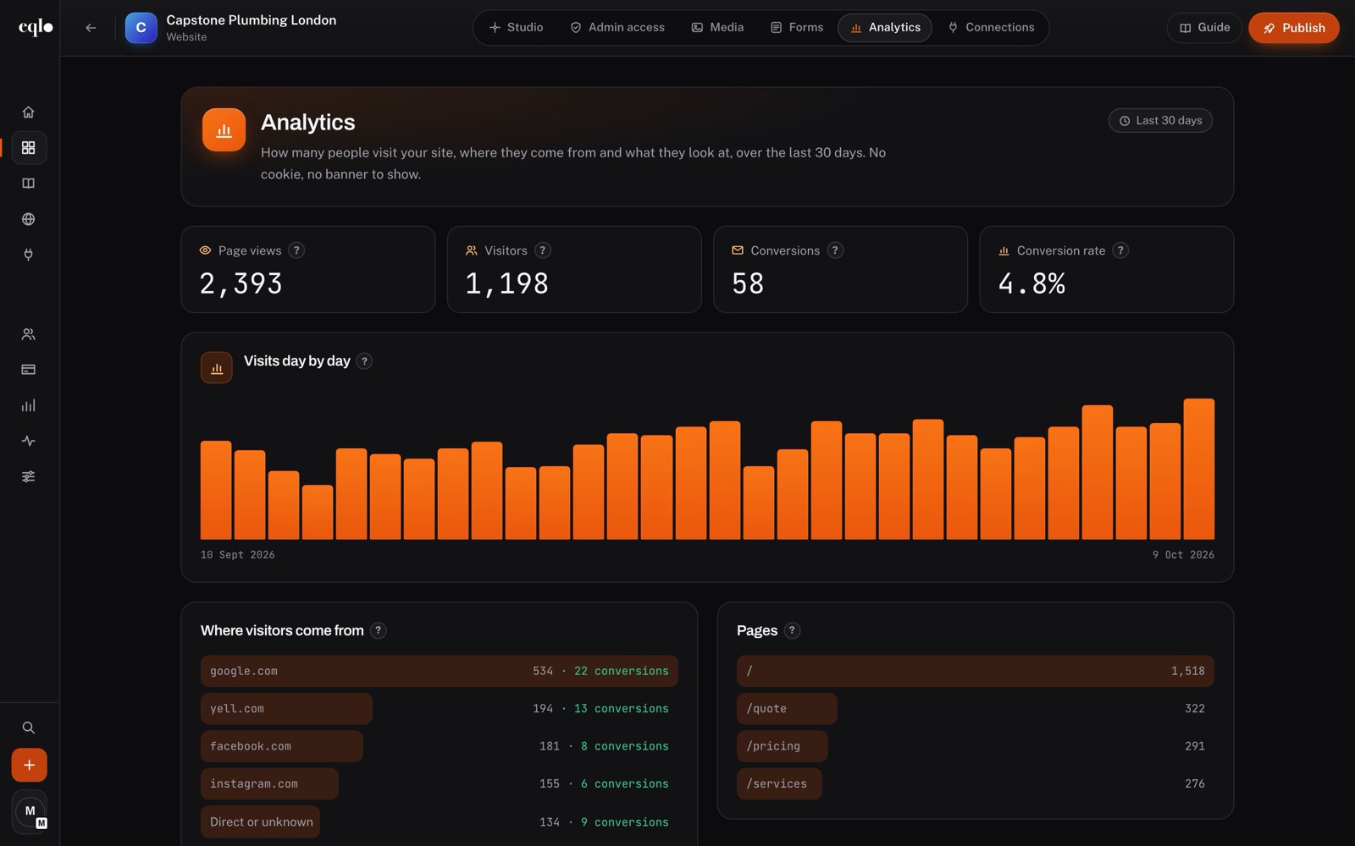Image resolution: width=1355 pixels, height=846 pixels.
Task: Click the help icon next to Conversion rate
Action: click(x=1120, y=250)
